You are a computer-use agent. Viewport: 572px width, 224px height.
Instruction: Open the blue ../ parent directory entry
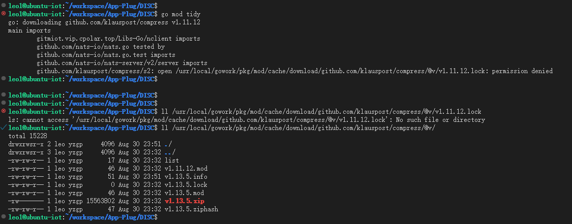tap(170, 152)
